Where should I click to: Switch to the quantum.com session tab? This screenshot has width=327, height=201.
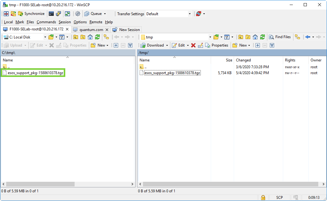click(x=91, y=29)
